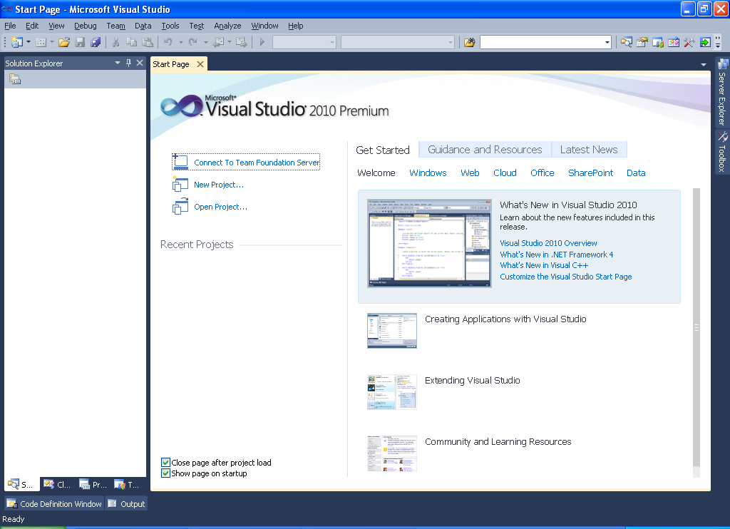Expand the New Project dropdown arrow
The height and width of the screenshot is (529, 730).
coord(29,42)
